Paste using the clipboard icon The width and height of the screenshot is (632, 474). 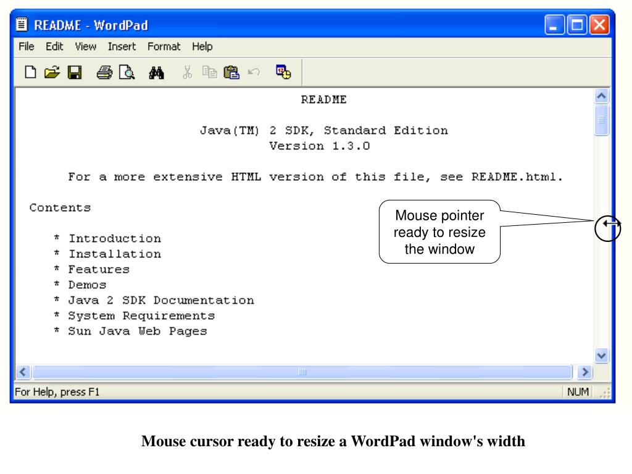point(231,73)
